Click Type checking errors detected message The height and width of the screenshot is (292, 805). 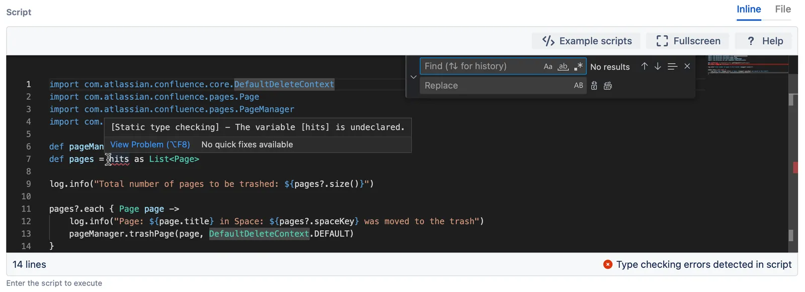click(x=704, y=264)
